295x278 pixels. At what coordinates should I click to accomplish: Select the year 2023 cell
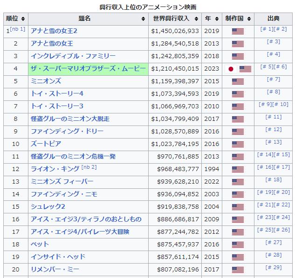(212, 69)
